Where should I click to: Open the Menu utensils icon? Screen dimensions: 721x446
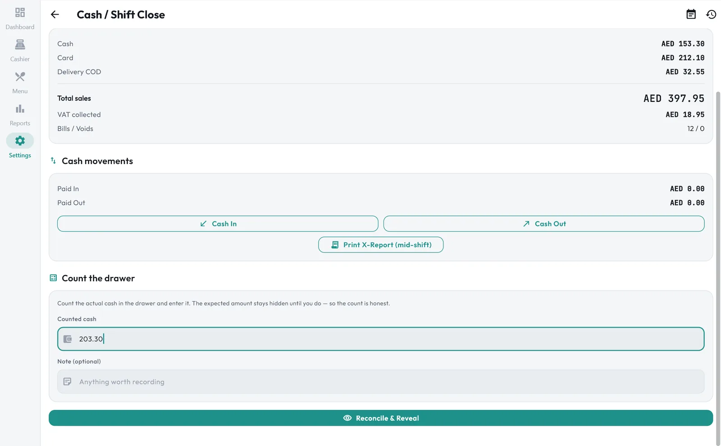pos(20,77)
